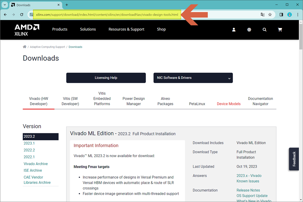303x202 pixels.
Task: Open the globe language selector
Action: pos(249,30)
